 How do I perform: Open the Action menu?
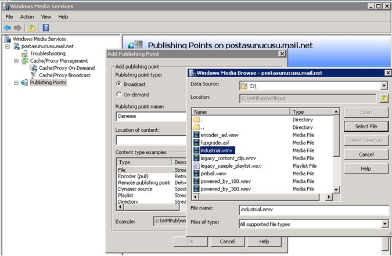click(x=27, y=17)
